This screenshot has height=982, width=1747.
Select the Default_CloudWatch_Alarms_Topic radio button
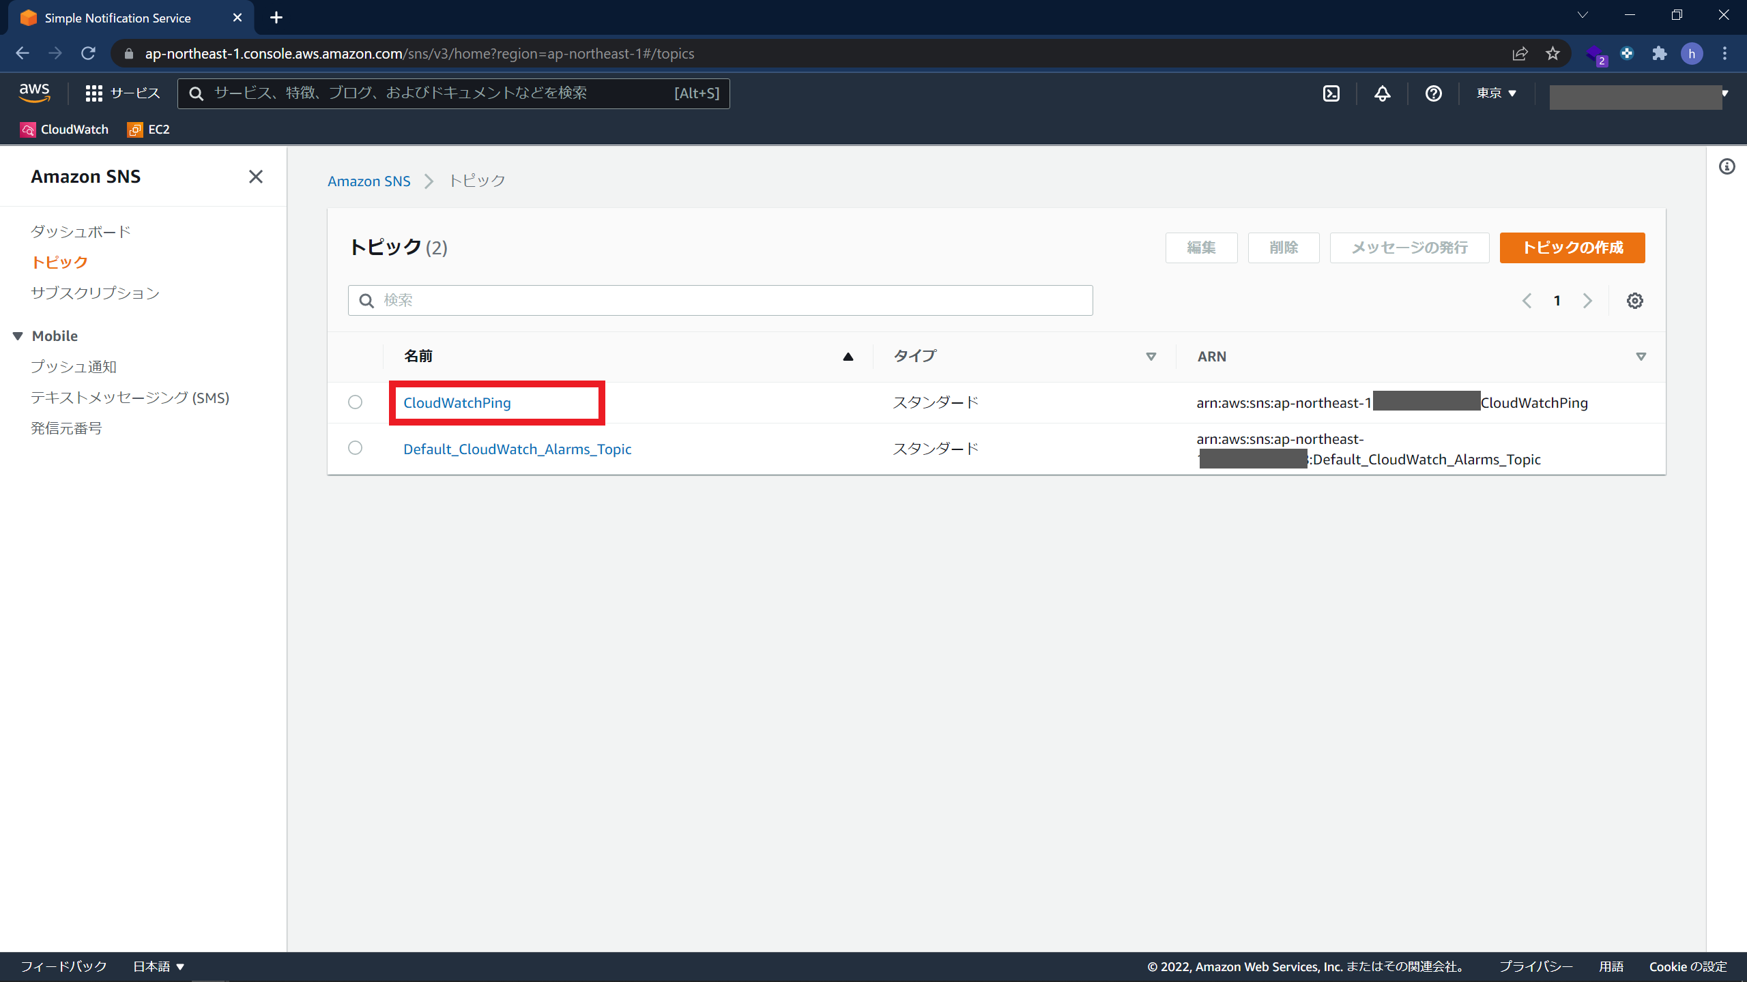(355, 448)
